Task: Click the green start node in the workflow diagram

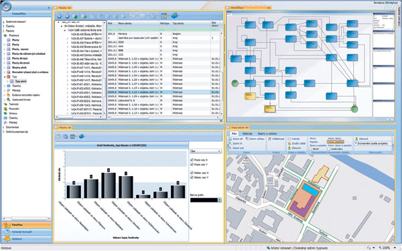Action: point(235,83)
